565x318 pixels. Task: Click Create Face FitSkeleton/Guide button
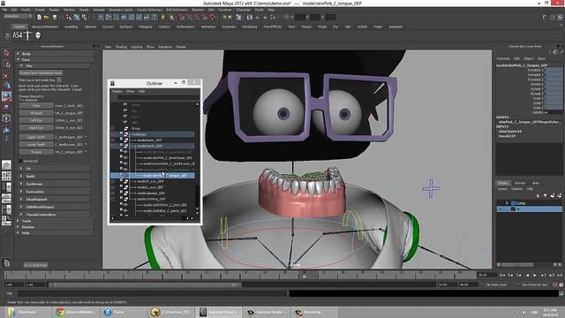41,72
